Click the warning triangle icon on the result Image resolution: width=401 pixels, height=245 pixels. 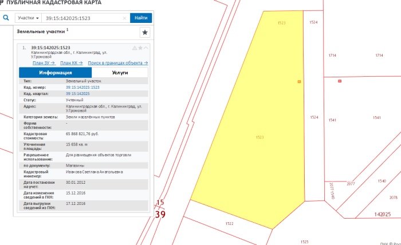pos(135,48)
